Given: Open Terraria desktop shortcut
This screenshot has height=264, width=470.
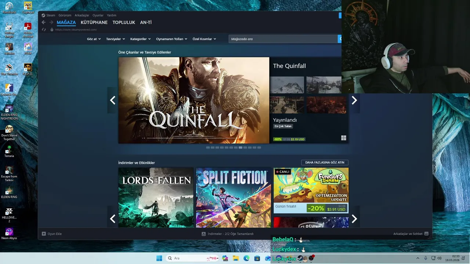Looking at the screenshot, I should pyautogui.click(x=9, y=151).
